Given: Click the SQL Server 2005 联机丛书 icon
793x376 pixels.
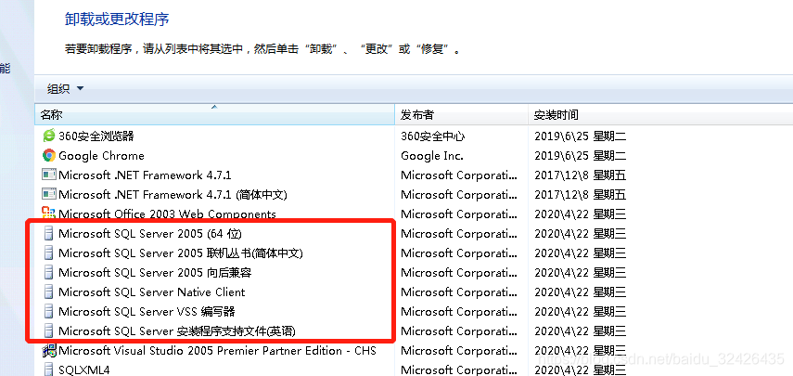Looking at the screenshot, I should click(x=49, y=253).
